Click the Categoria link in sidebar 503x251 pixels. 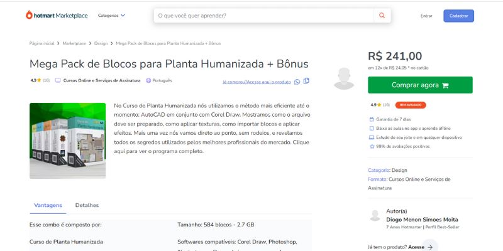point(379,170)
